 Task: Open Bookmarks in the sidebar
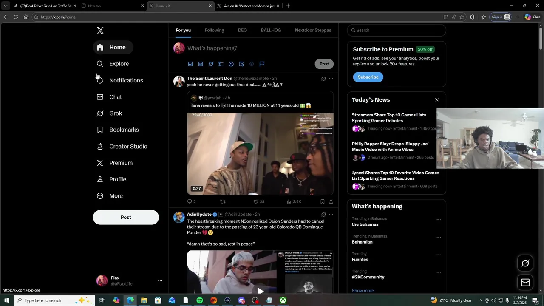click(x=118, y=130)
